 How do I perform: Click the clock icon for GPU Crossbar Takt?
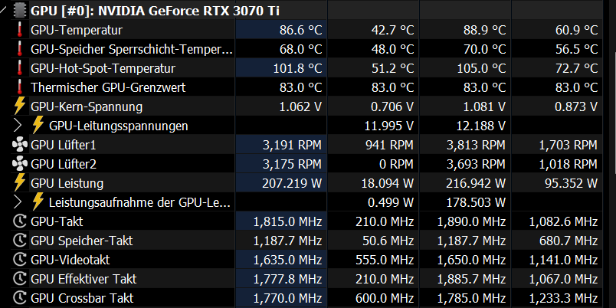click(x=20, y=298)
